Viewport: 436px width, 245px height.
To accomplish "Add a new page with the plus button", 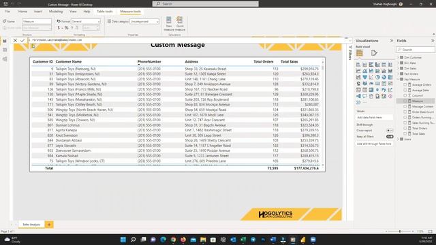I will tap(49, 225).
